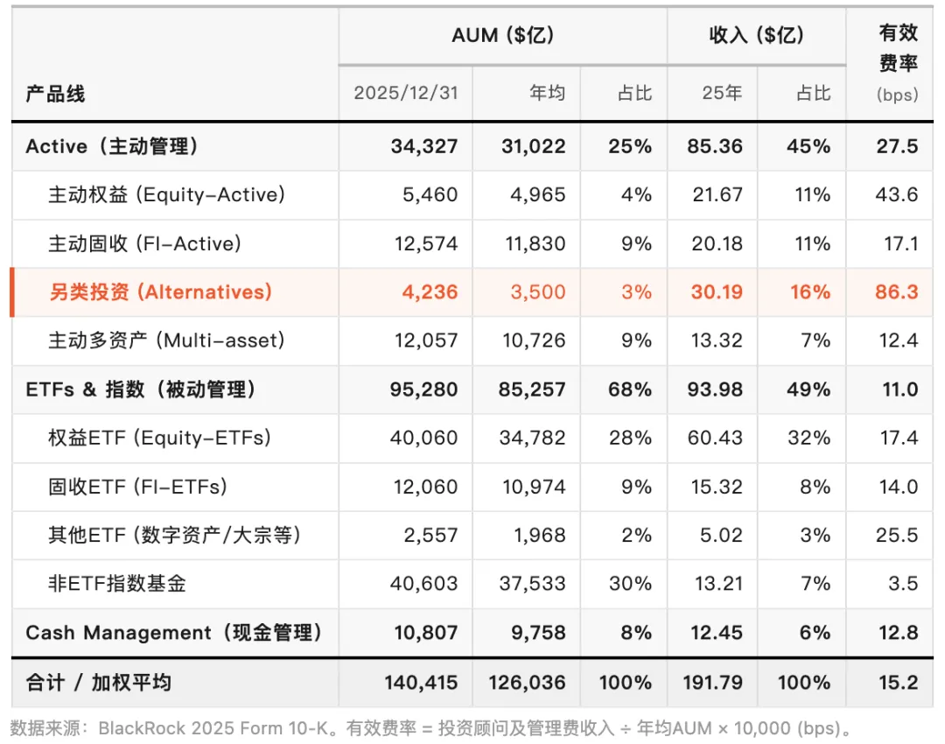Click the 主动权益 (Equity-Active) row label
945x744 pixels.
tap(166, 194)
